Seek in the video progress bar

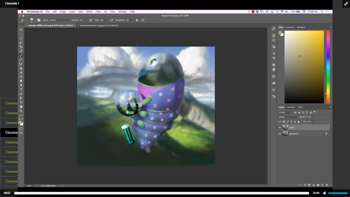(x=162, y=193)
